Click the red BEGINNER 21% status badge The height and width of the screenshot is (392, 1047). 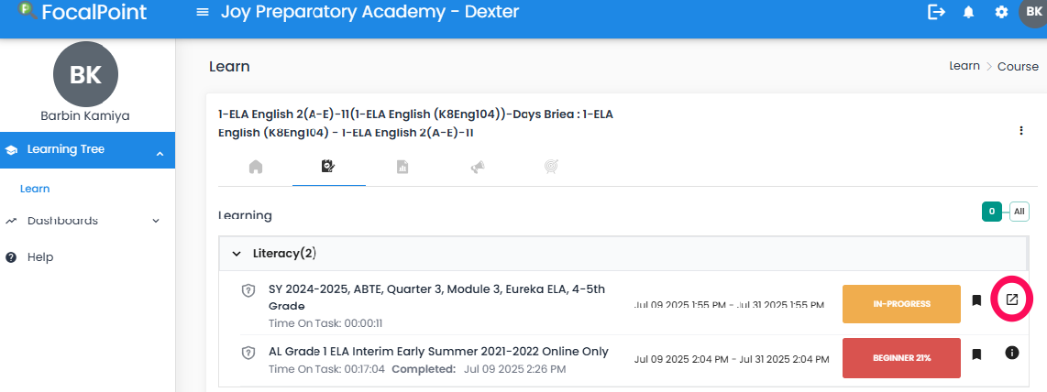tap(901, 357)
